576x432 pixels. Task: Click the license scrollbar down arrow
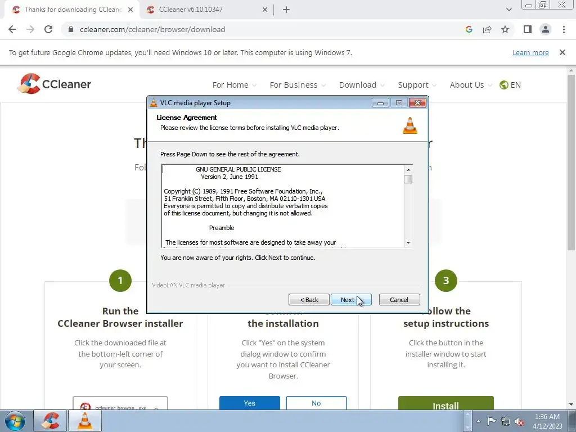click(x=408, y=243)
